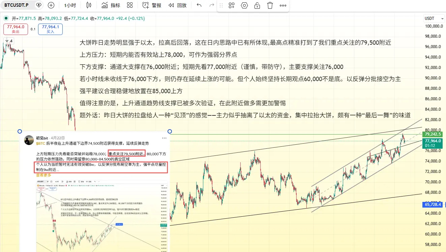Image resolution: width=446 pixels, height=252 pixels.
Task: Click the annotation line starting 大饼昨日走势明显强于以太
Action: (235, 43)
